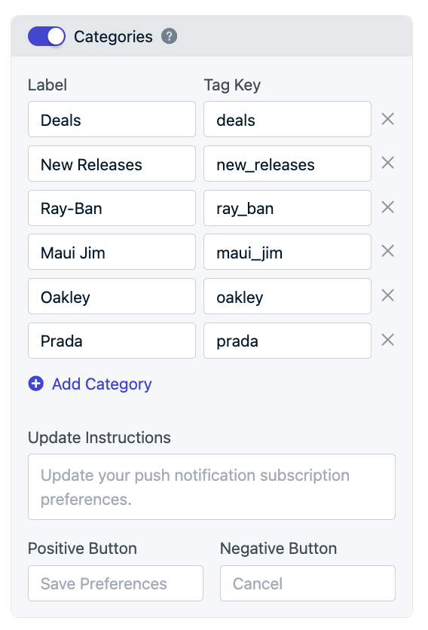Click the Add Category link
This screenshot has width=428, height=630.
pos(102,384)
